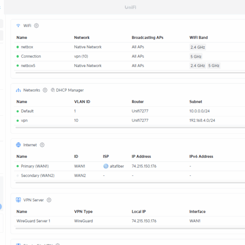Open VPN Server settings gear icon
This screenshot has width=245, height=245.
(49, 200)
